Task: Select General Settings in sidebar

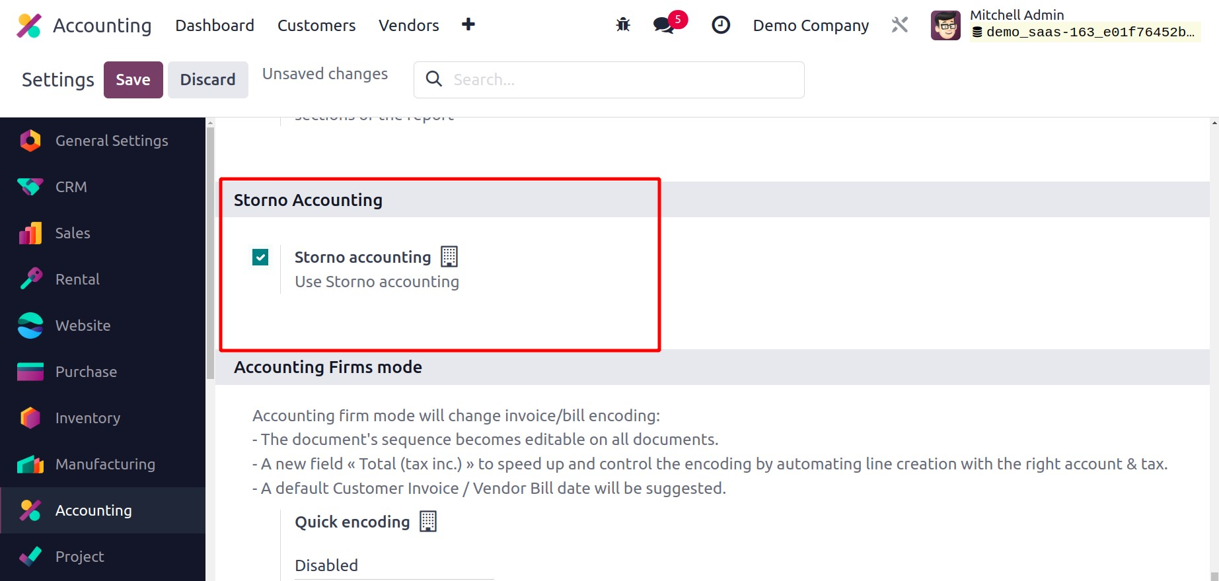Action: tap(111, 141)
